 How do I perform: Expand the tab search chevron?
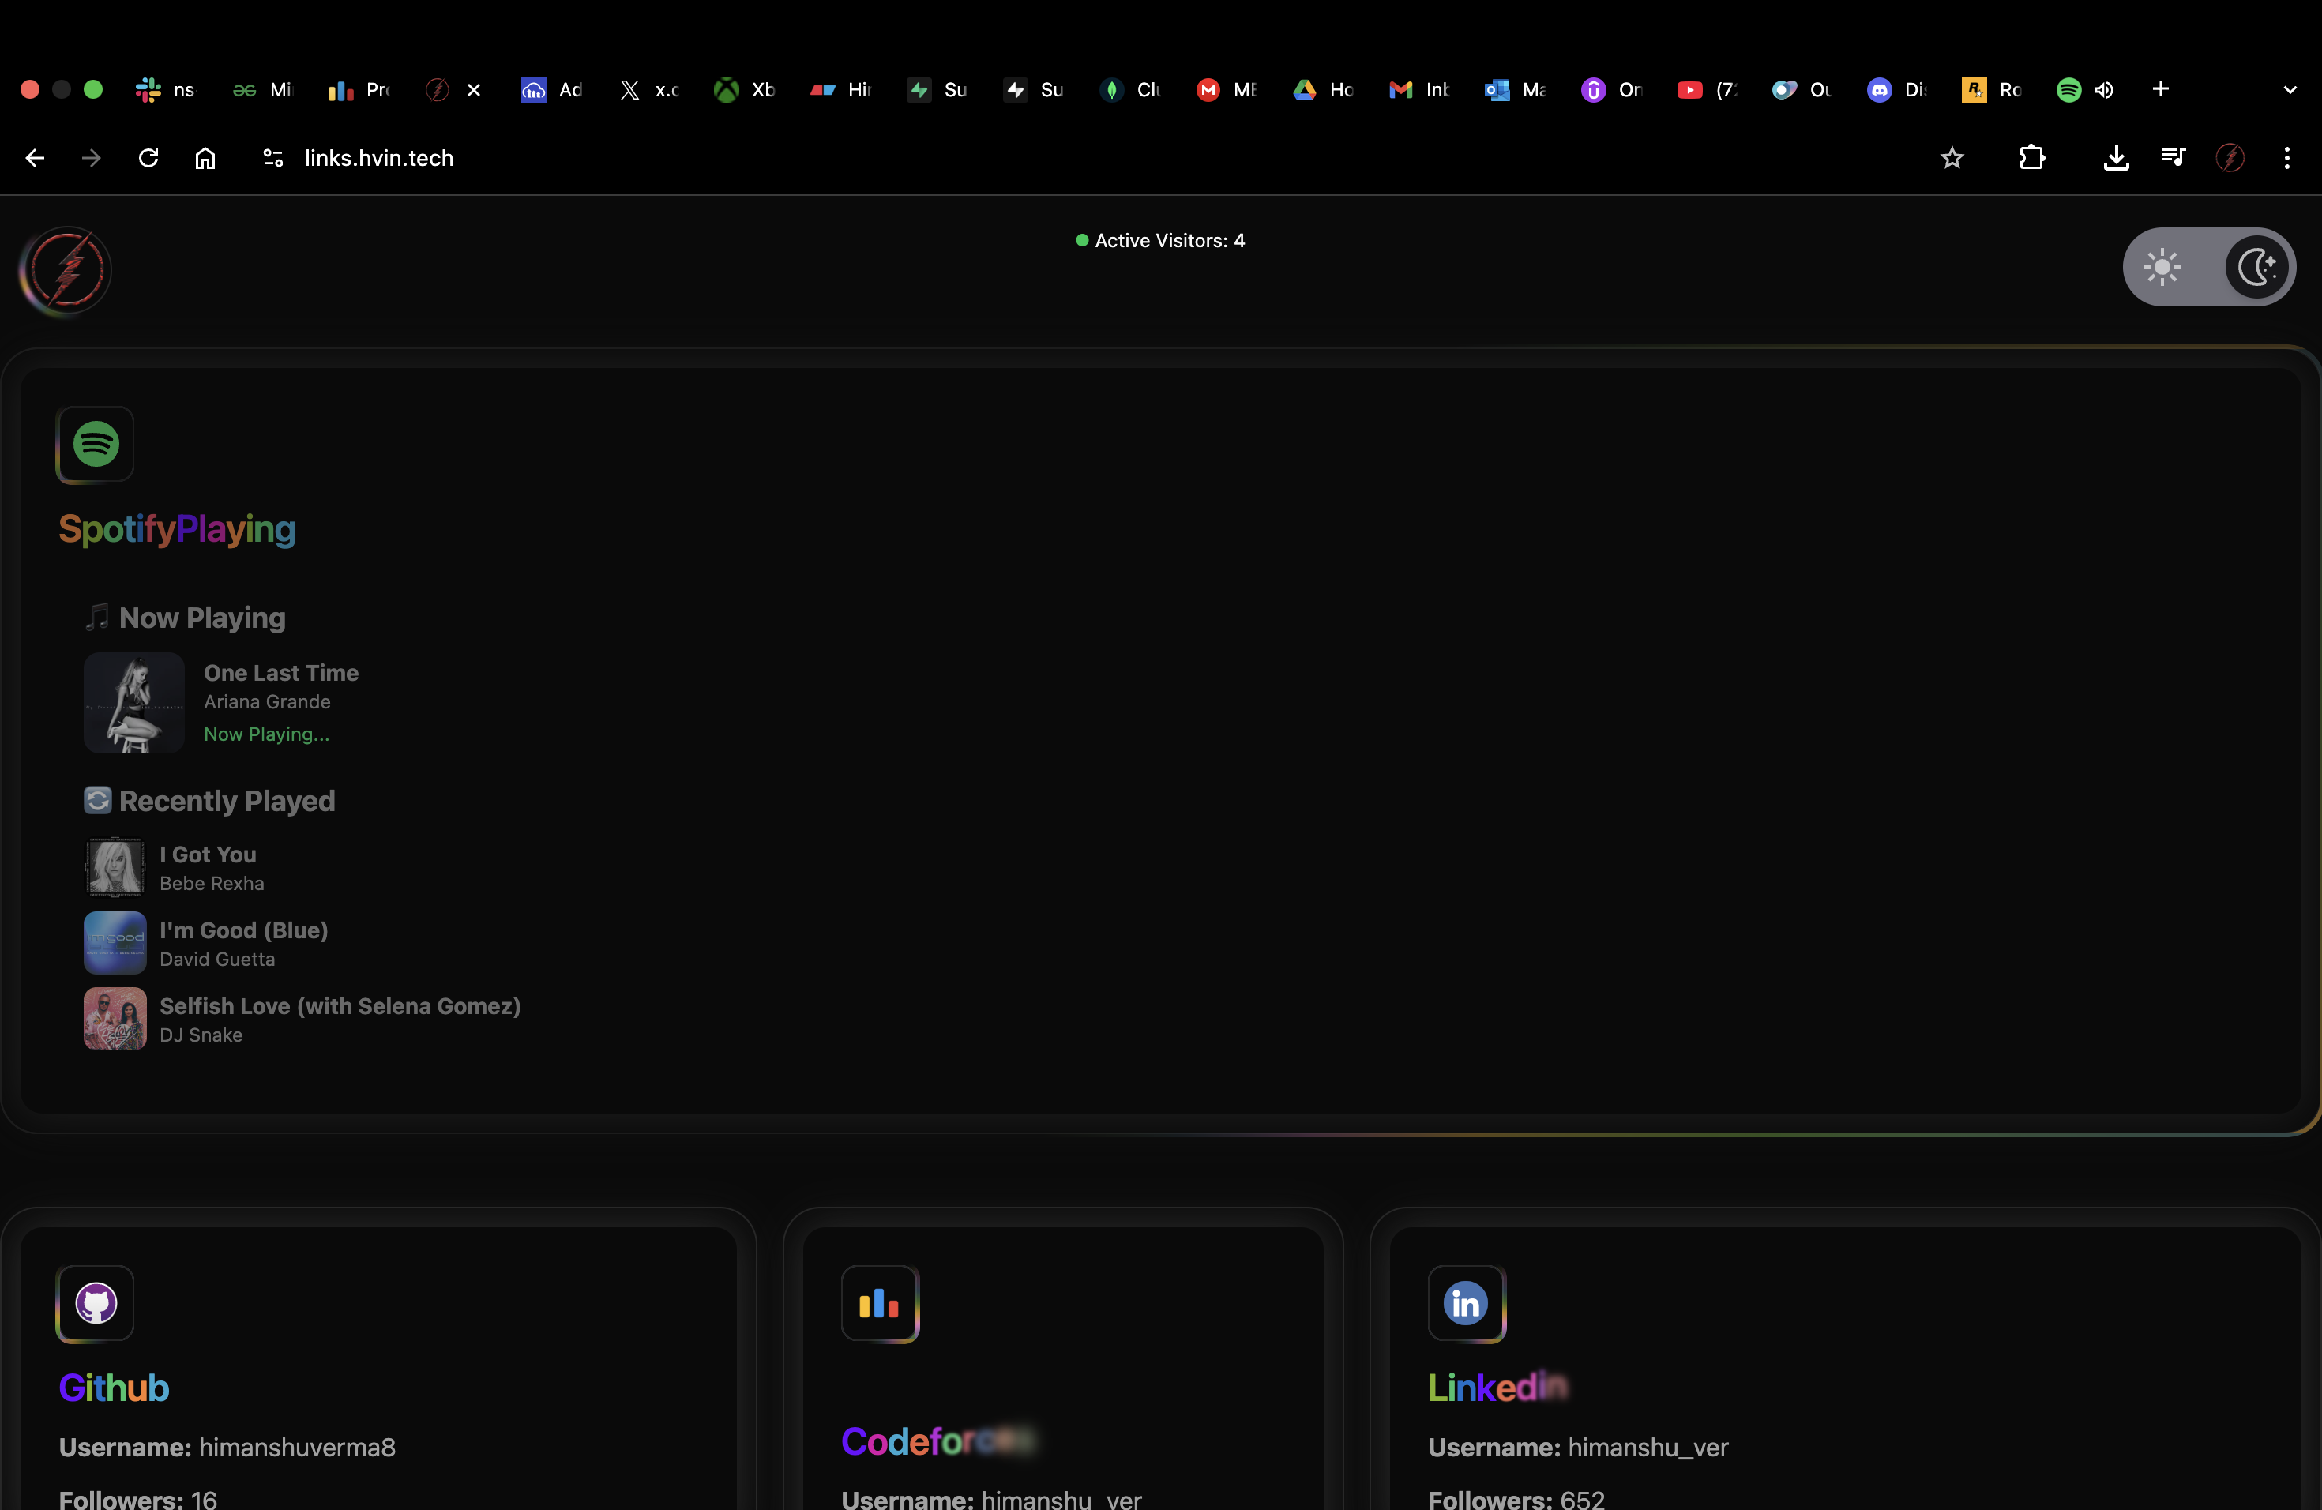pyautogui.click(x=2290, y=90)
